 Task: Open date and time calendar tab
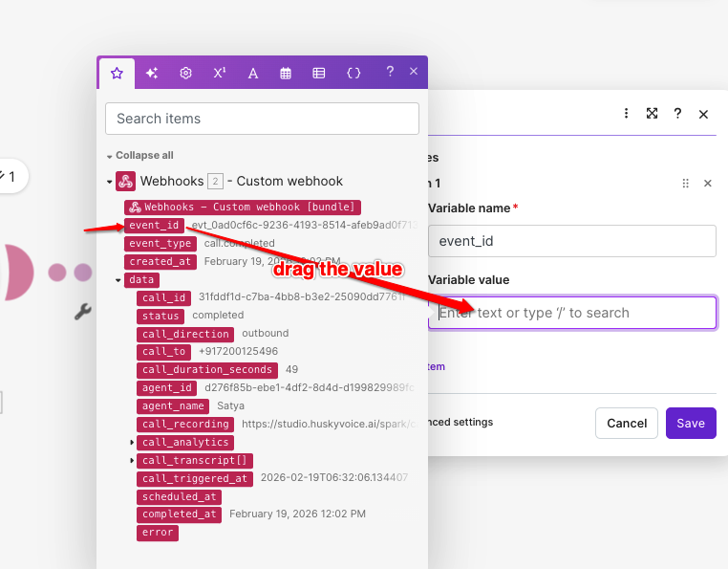pos(286,73)
